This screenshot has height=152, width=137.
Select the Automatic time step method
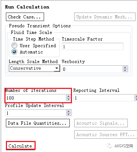click(14, 52)
